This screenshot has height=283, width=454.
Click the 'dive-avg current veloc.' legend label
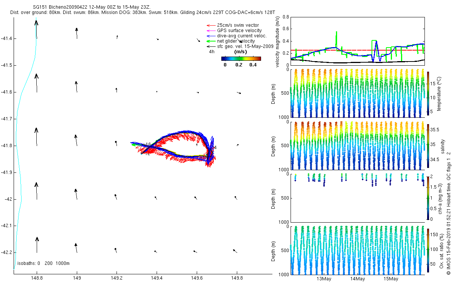pos(242,36)
